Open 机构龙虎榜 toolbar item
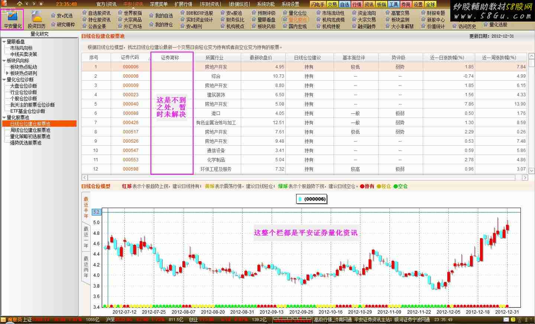 point(330,20)
